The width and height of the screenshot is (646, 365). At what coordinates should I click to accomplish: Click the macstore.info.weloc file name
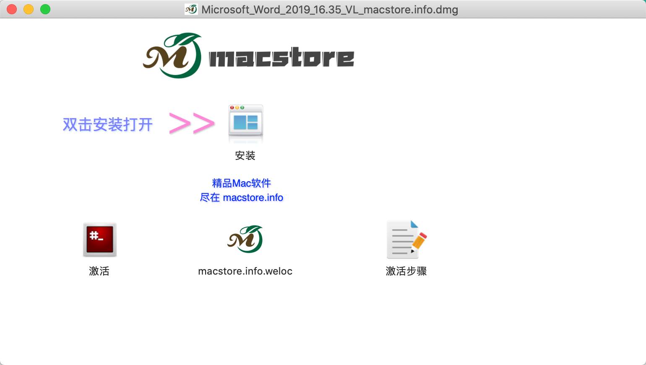pyautogui.click(x=245, y=271)
